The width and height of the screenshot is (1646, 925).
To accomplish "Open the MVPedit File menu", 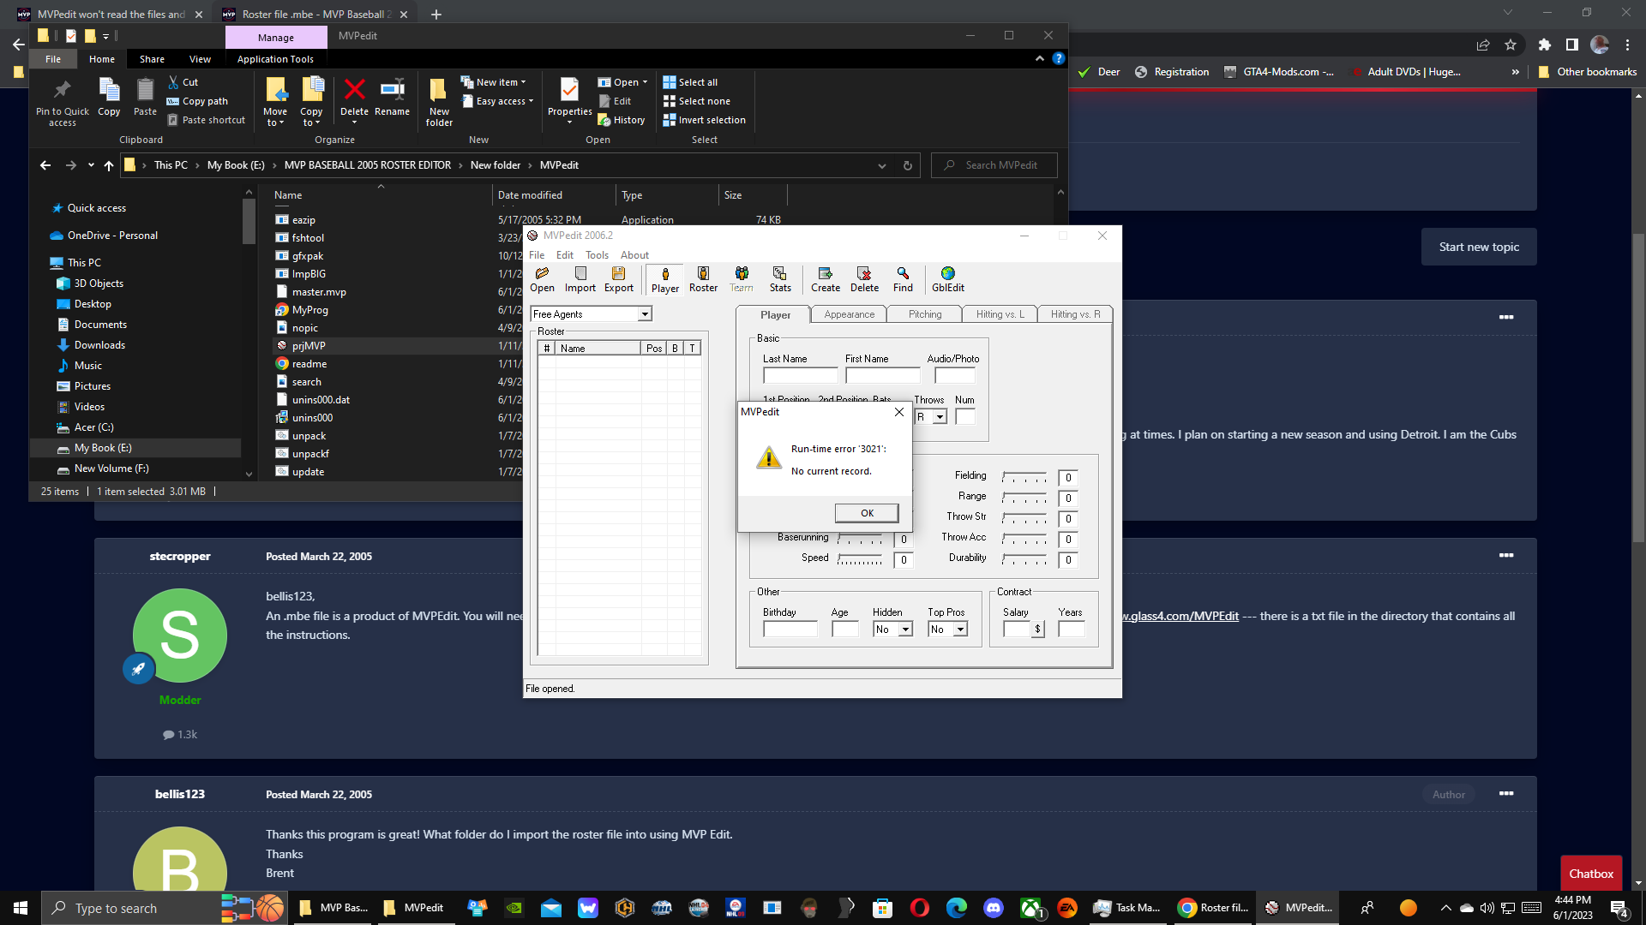I will pos(537,255).
